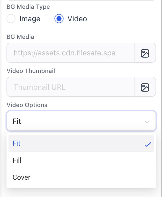Click the "Video Thumbnail" field label
The height and width of the screenshot is (197, 162).
point(31,71)
